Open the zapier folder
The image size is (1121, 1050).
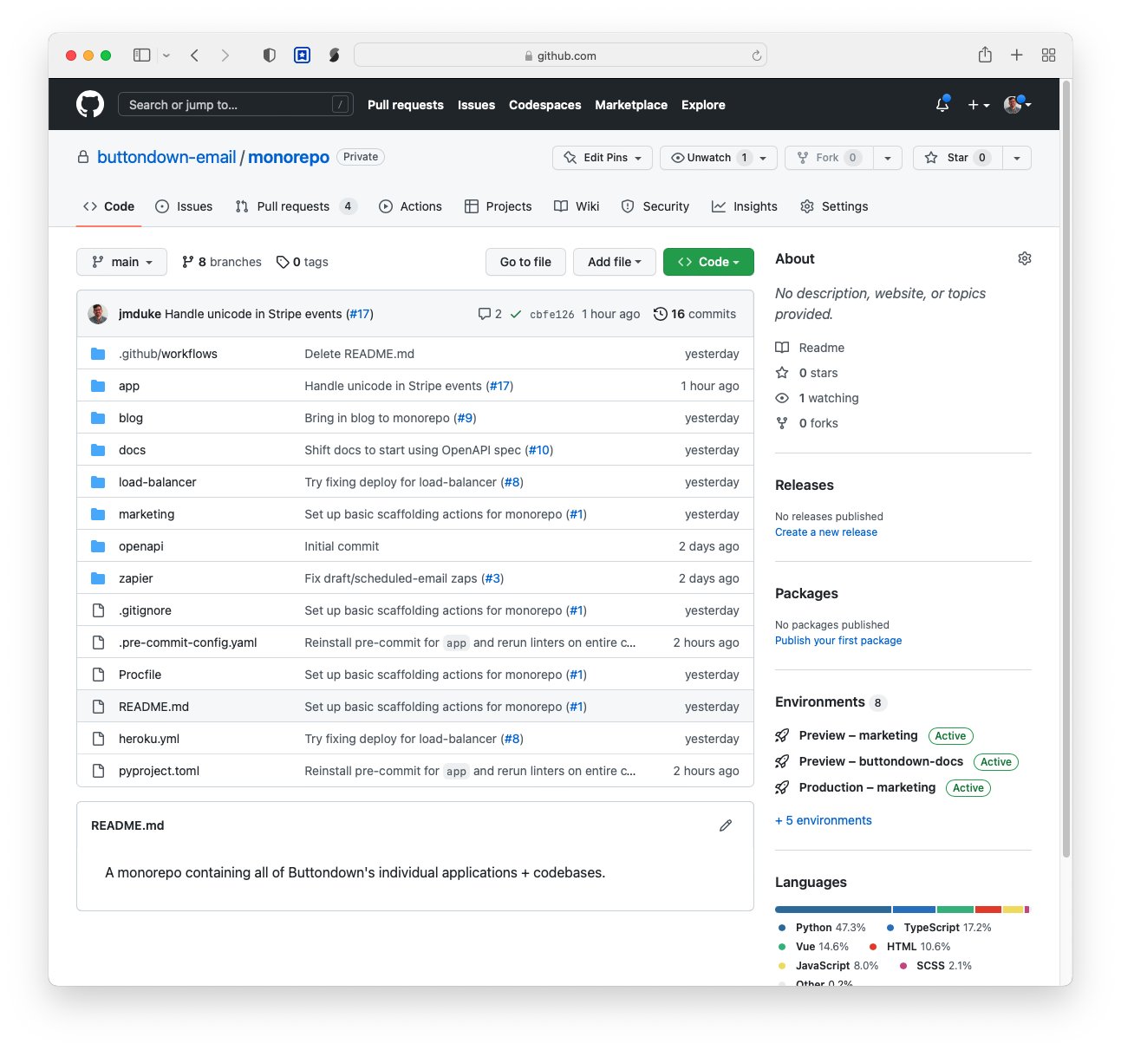point(136,578)
